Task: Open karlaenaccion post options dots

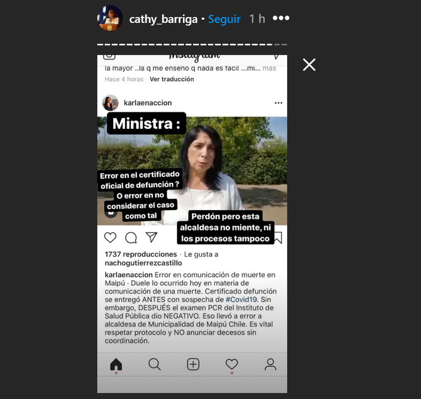Action: [x=278, y=103]
